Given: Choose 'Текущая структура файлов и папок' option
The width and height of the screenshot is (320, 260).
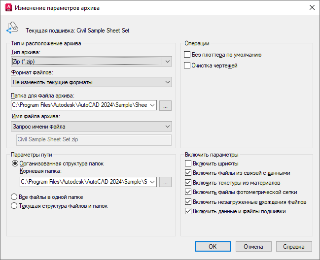Looking at the screenshot, I should (x=15, y=206).
